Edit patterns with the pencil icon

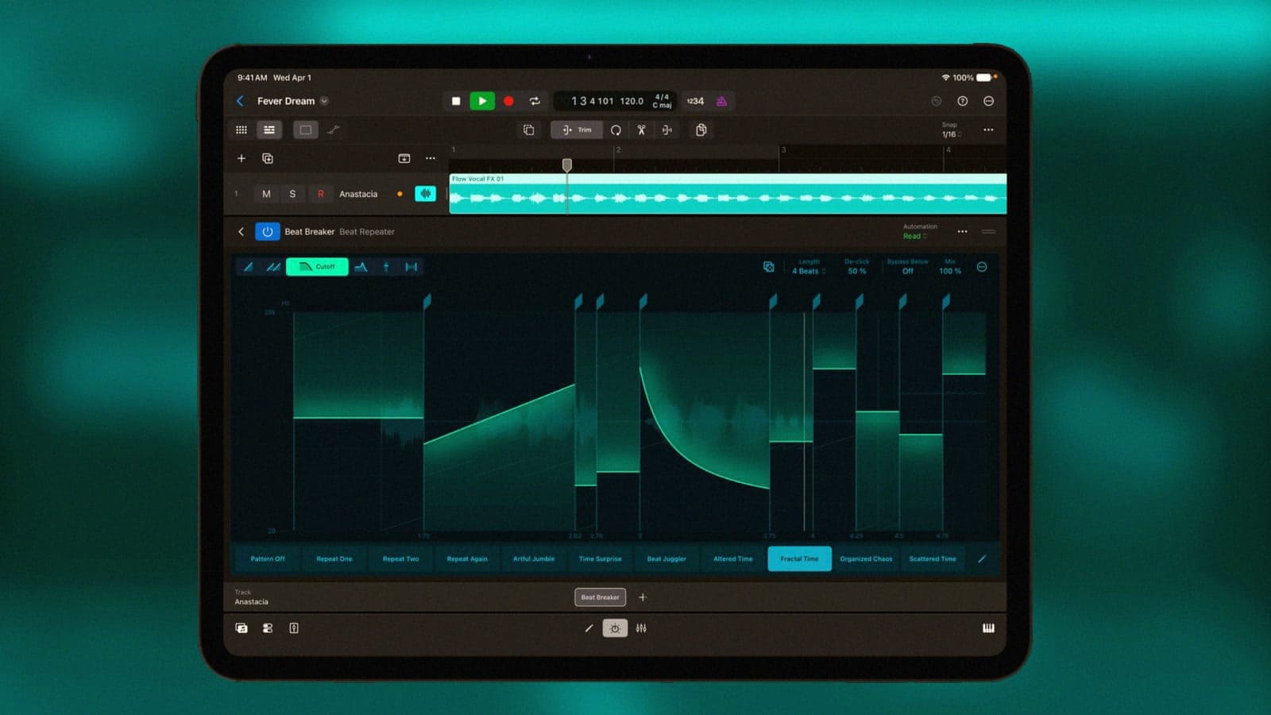[982, 558]
